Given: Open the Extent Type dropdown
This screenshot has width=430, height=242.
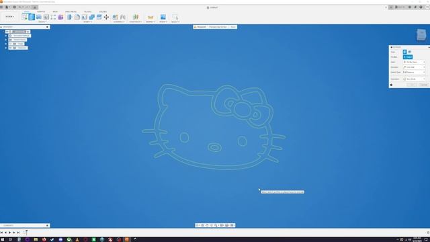Looking at the screenshot, I should coord(414,72).
